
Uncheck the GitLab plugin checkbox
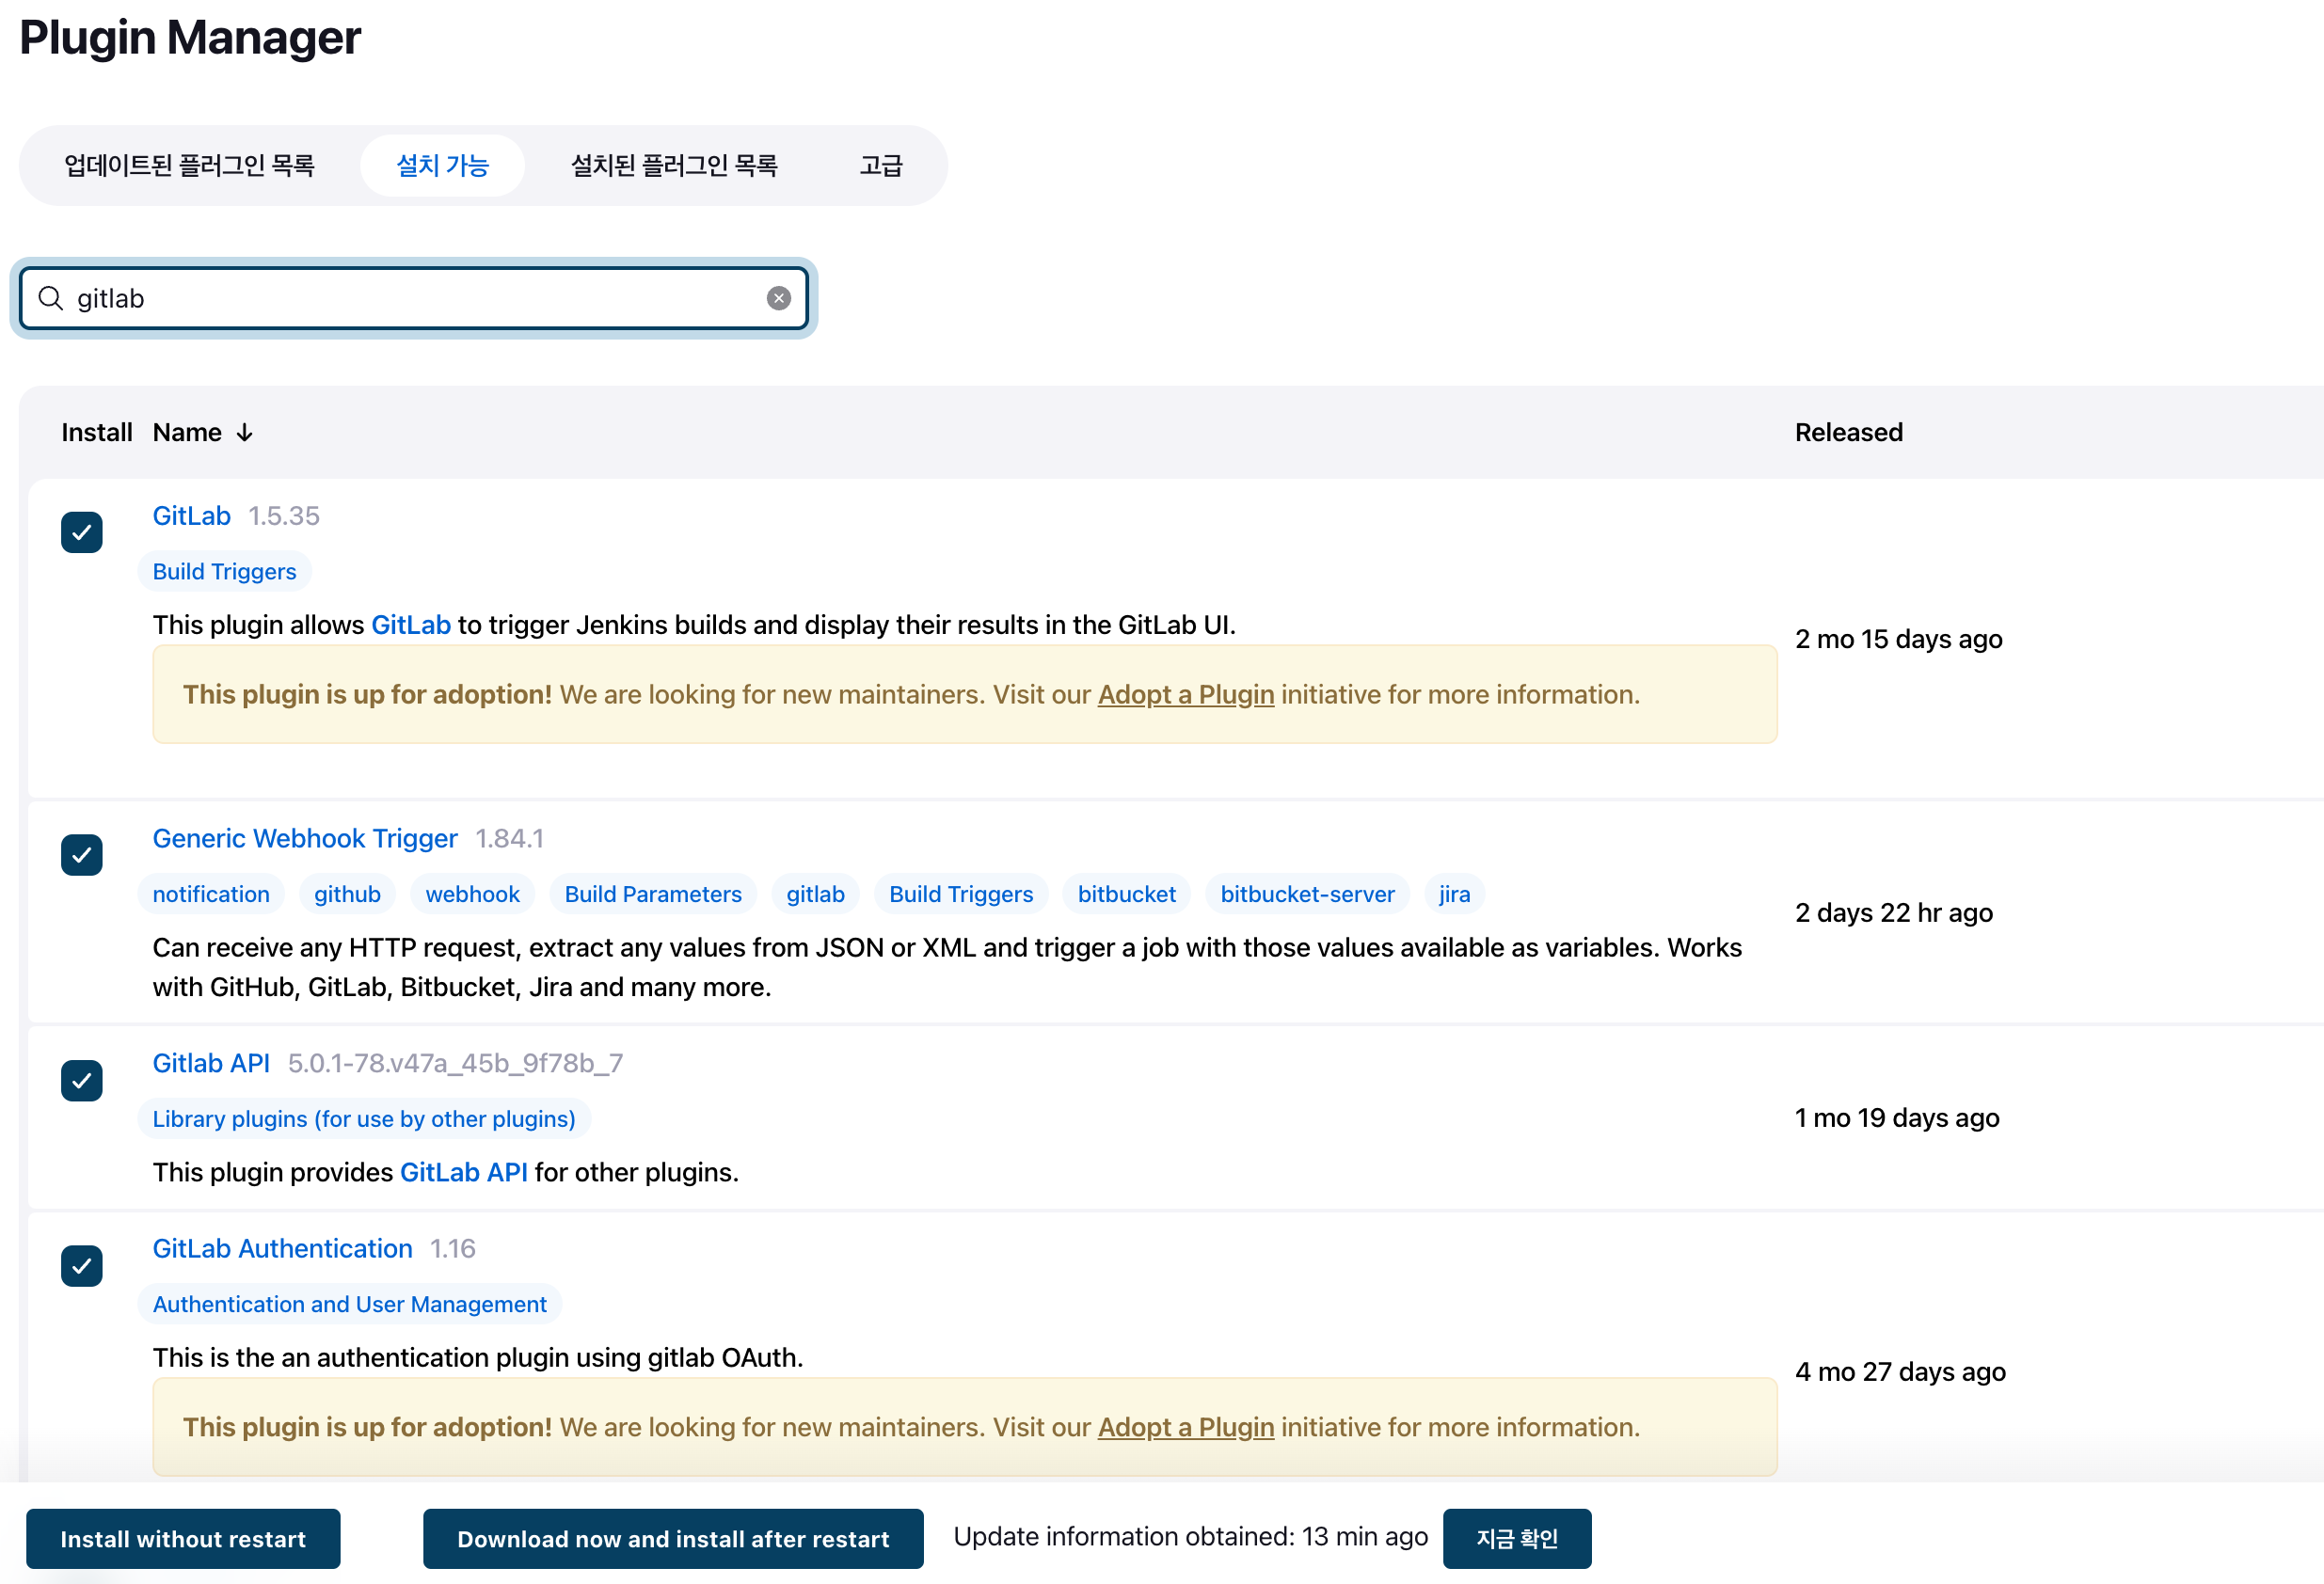tap(82, 532)
